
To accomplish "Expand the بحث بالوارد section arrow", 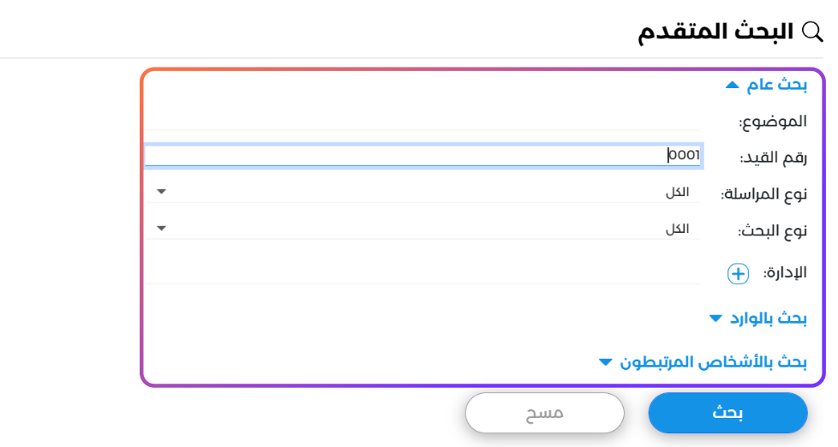I will tap(716, 319).
